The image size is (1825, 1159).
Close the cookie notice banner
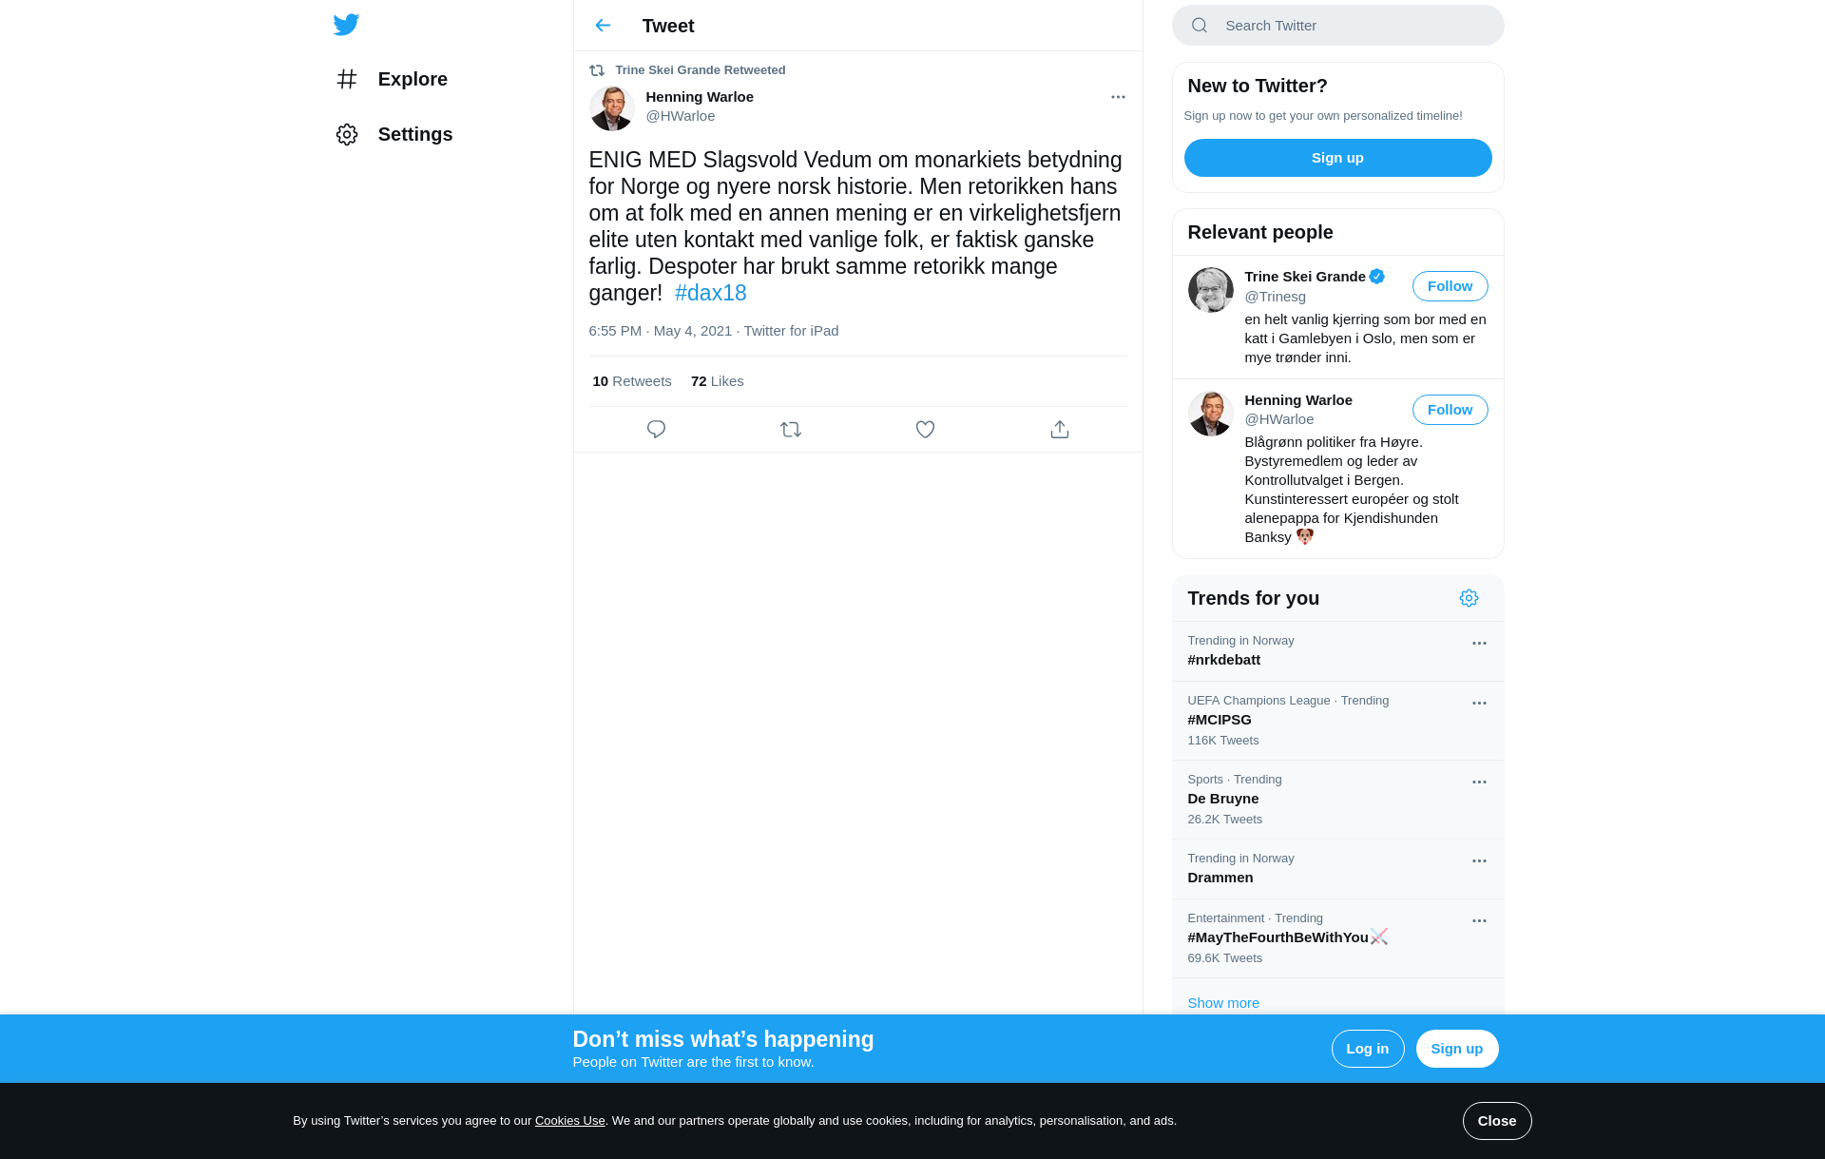pos(1496,1121)
